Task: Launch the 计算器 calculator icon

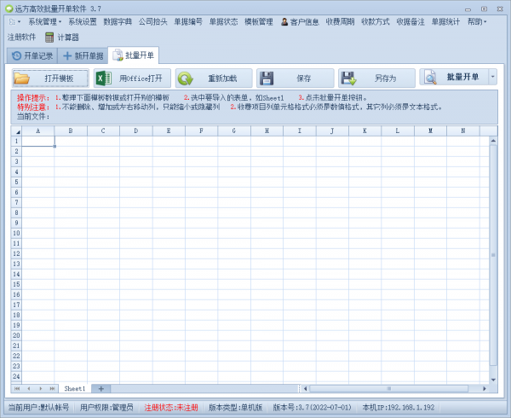Action: [62, 38]
